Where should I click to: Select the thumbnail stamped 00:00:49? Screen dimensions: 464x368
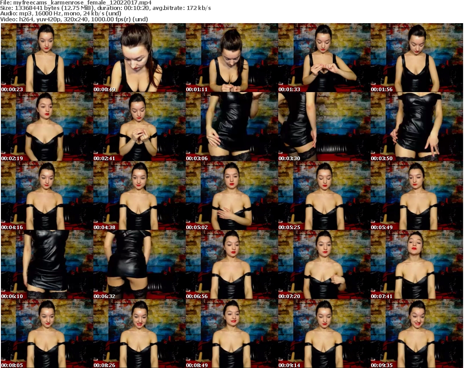coord(140,58)
